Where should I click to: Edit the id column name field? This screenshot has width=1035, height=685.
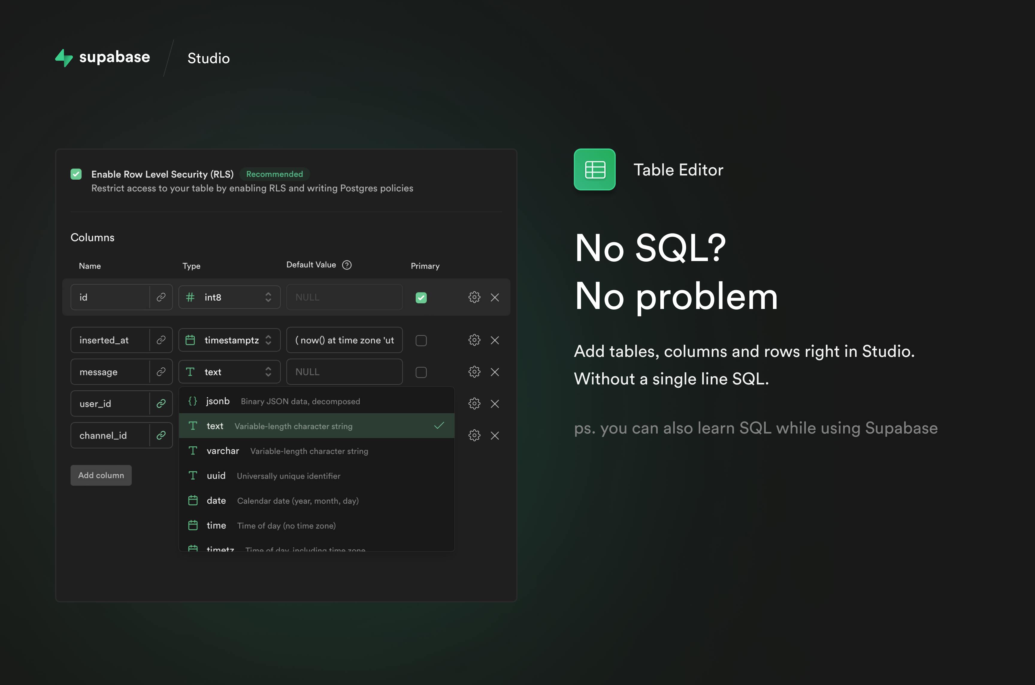[x=110, y=297]
